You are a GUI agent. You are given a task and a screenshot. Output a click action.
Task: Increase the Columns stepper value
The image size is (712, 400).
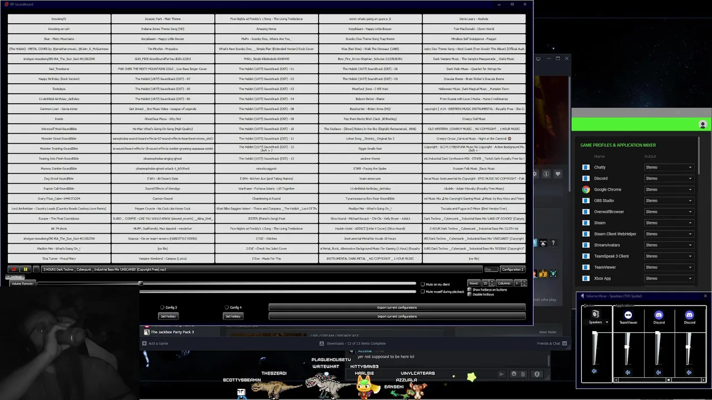(523, 282)
